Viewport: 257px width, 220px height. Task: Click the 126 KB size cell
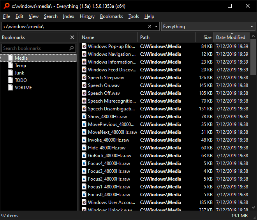(206, 78)
